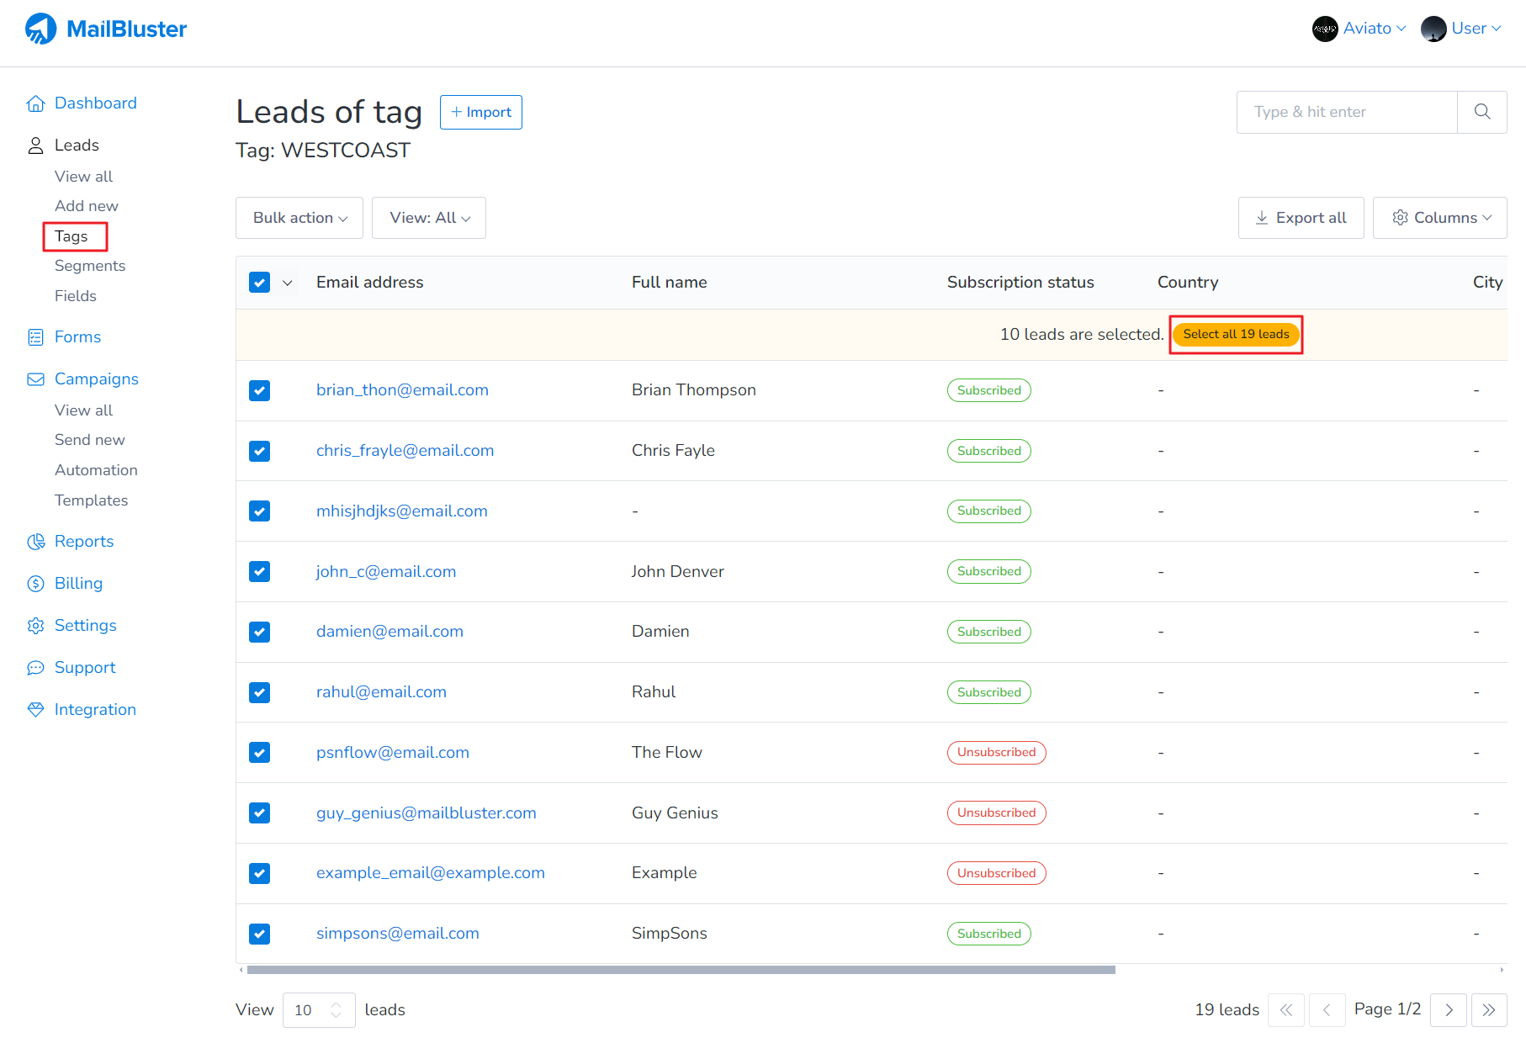Click the MailBluster rocket logo icon
Screen dimensions: 1526x1043
tap(40, 29)
